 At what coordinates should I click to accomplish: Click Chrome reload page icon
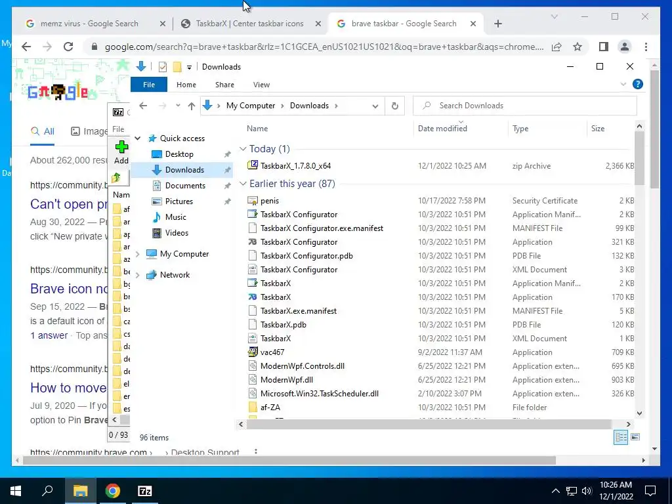68,47
